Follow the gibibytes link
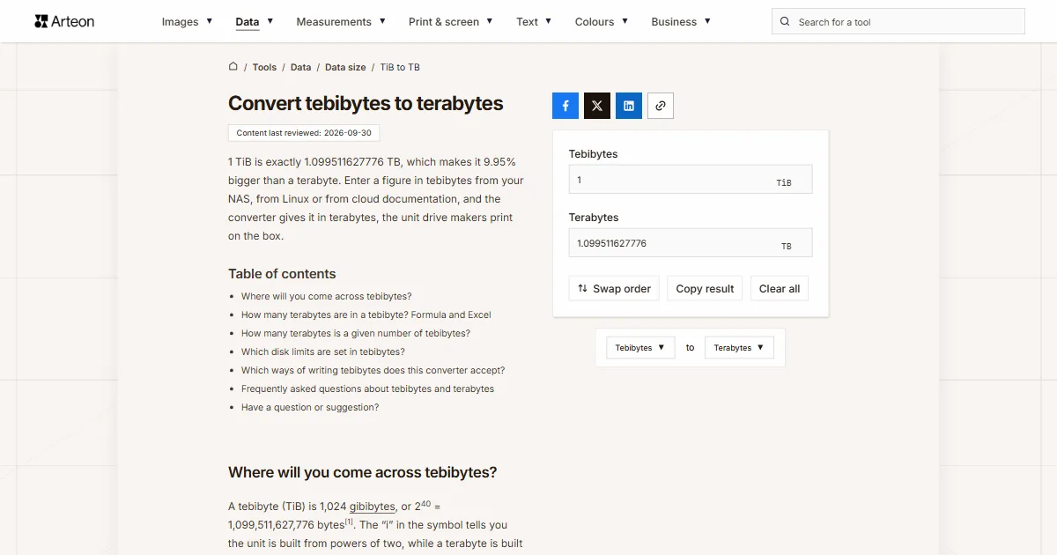The width and height of the screenshot is (1057, 555). click(x=373, y=507)
